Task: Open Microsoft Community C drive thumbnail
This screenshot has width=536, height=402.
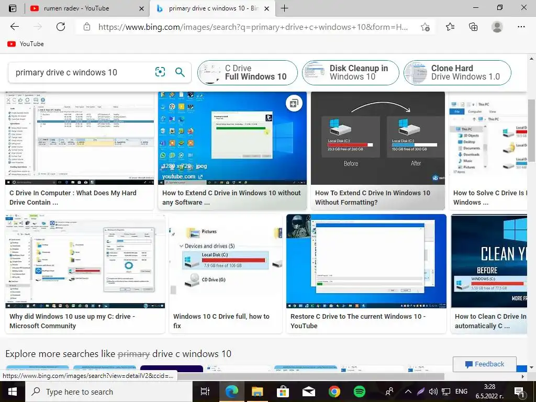Action: point(85,261)
